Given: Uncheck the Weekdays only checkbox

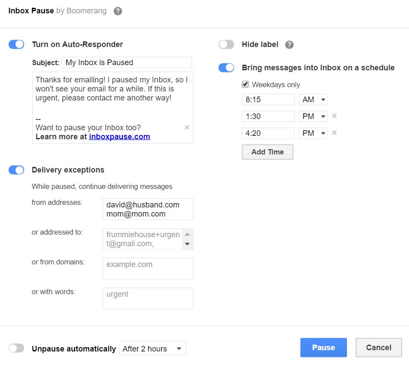Looking at the screenshot, I should 246,84.
